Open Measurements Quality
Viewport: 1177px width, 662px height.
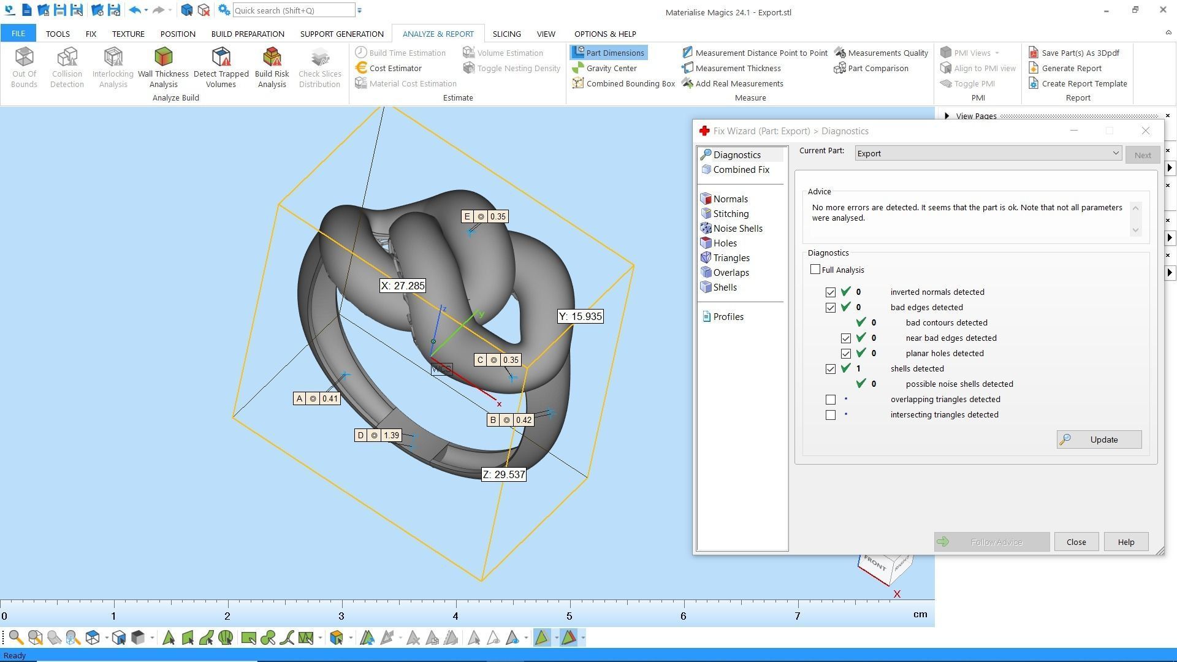pyautogui.click(x=882, y=53)
